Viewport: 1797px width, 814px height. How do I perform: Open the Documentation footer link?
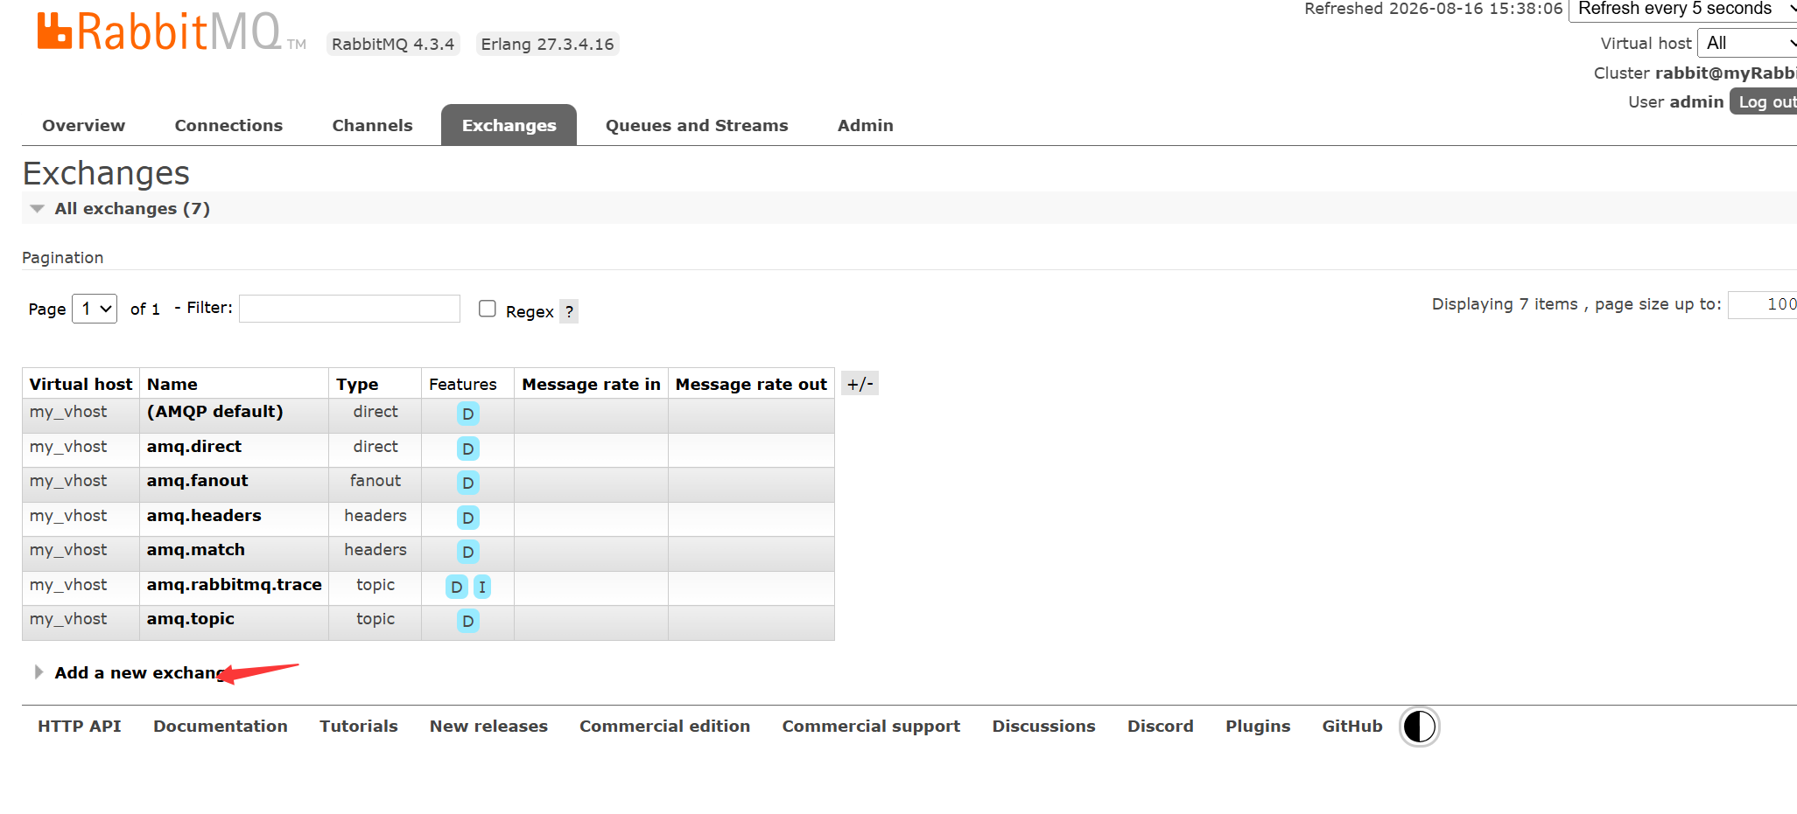(x=221, y=727)
